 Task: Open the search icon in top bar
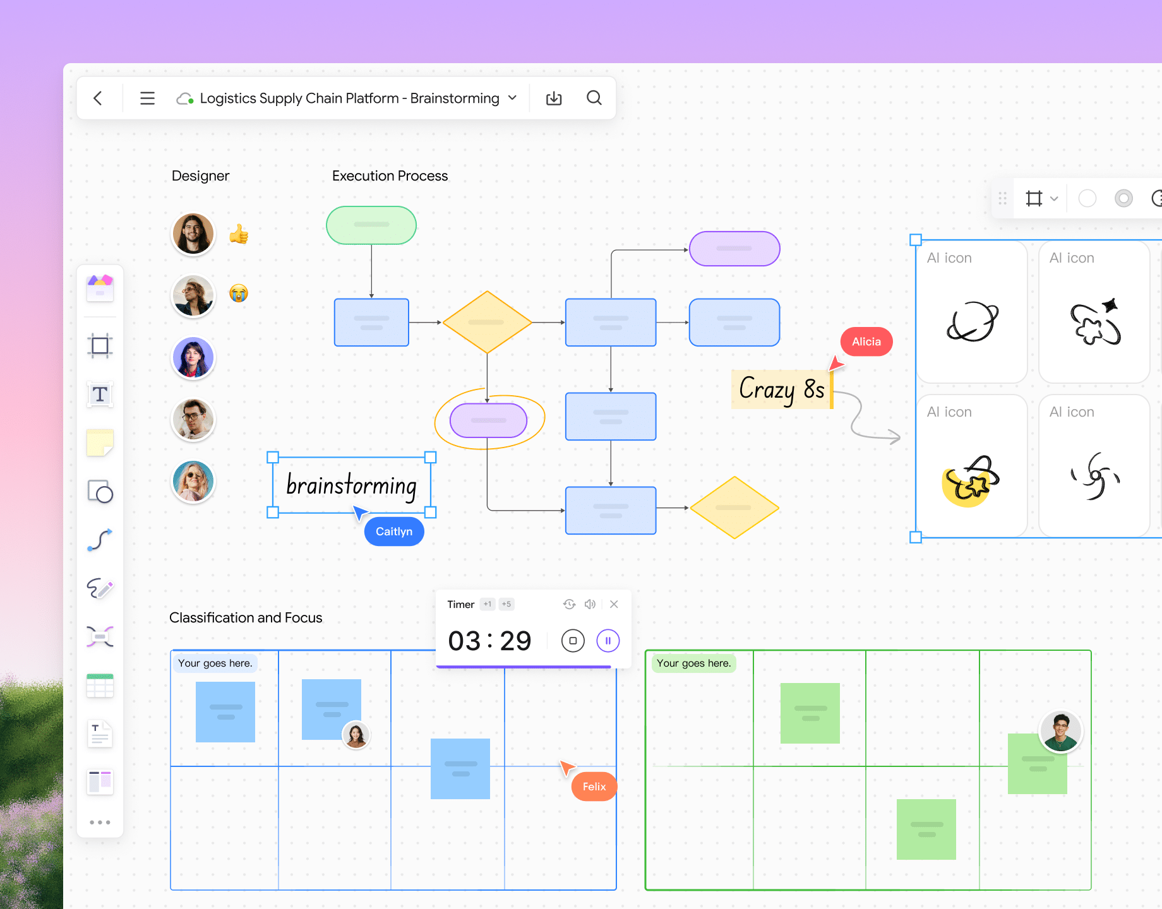tap(594, 98)
